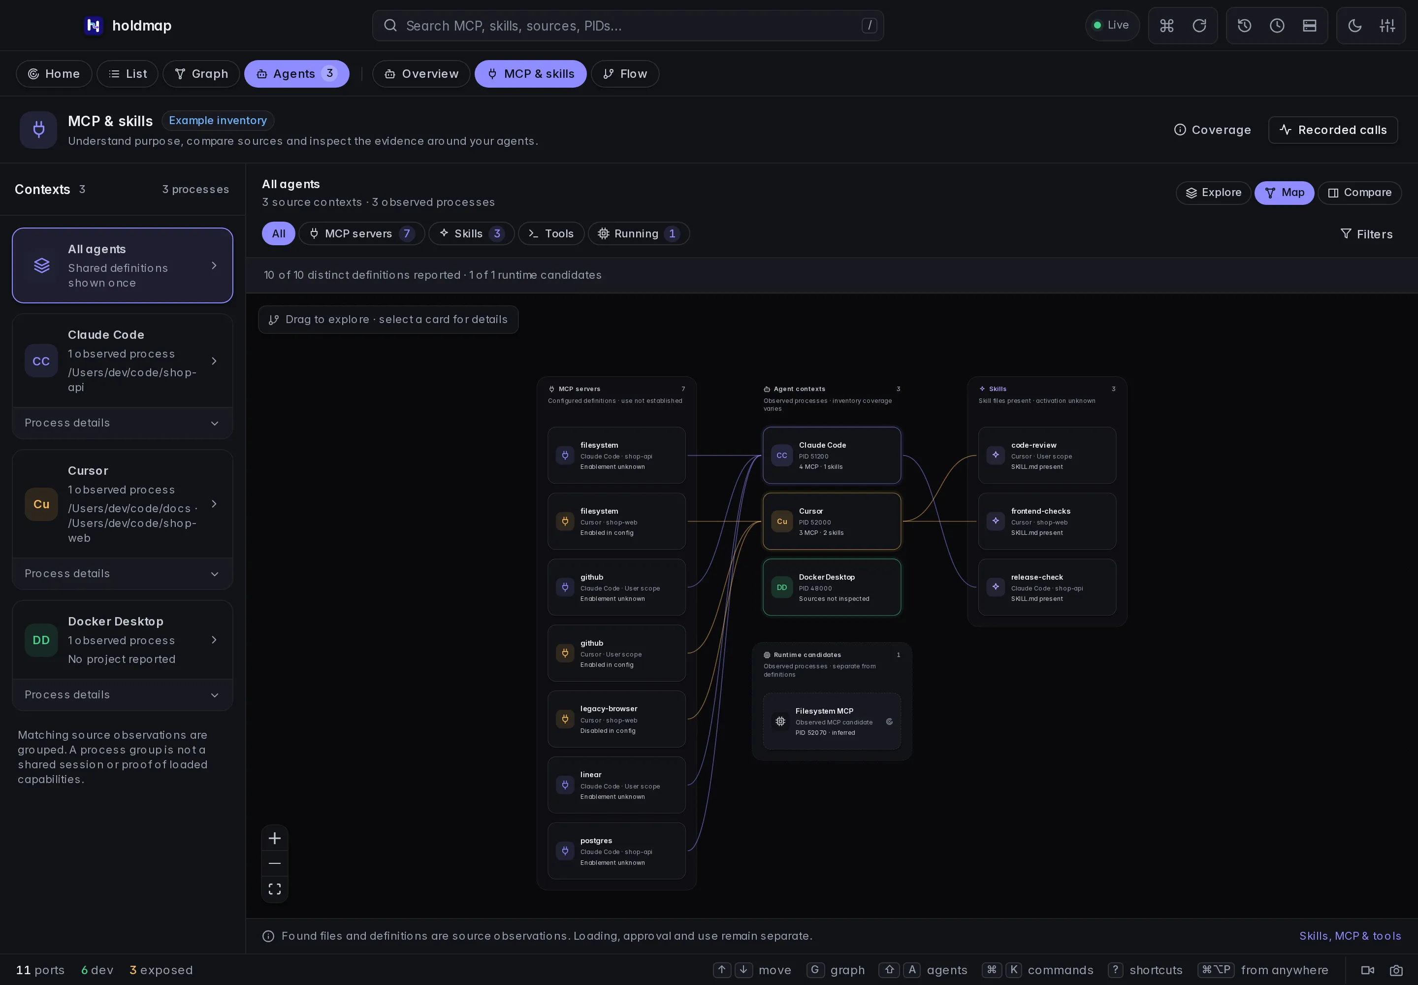The height and width of the screenshot is (985, 1418).
Task: Open the Skills, MCP & tools link
Action: [x=1350, y=936]
